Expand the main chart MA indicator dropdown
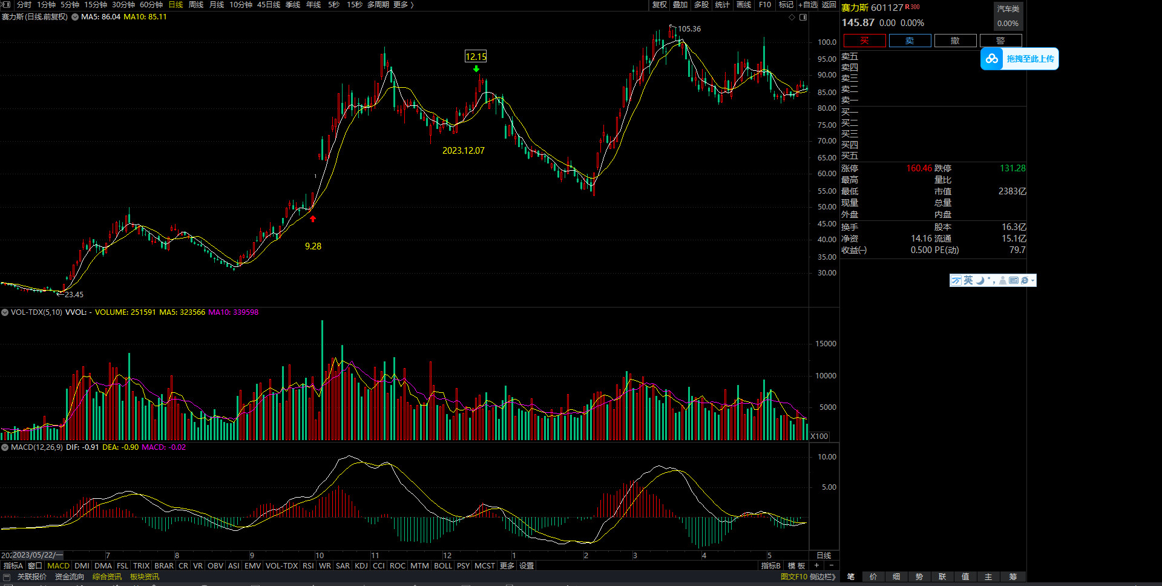 pos(75,17)
